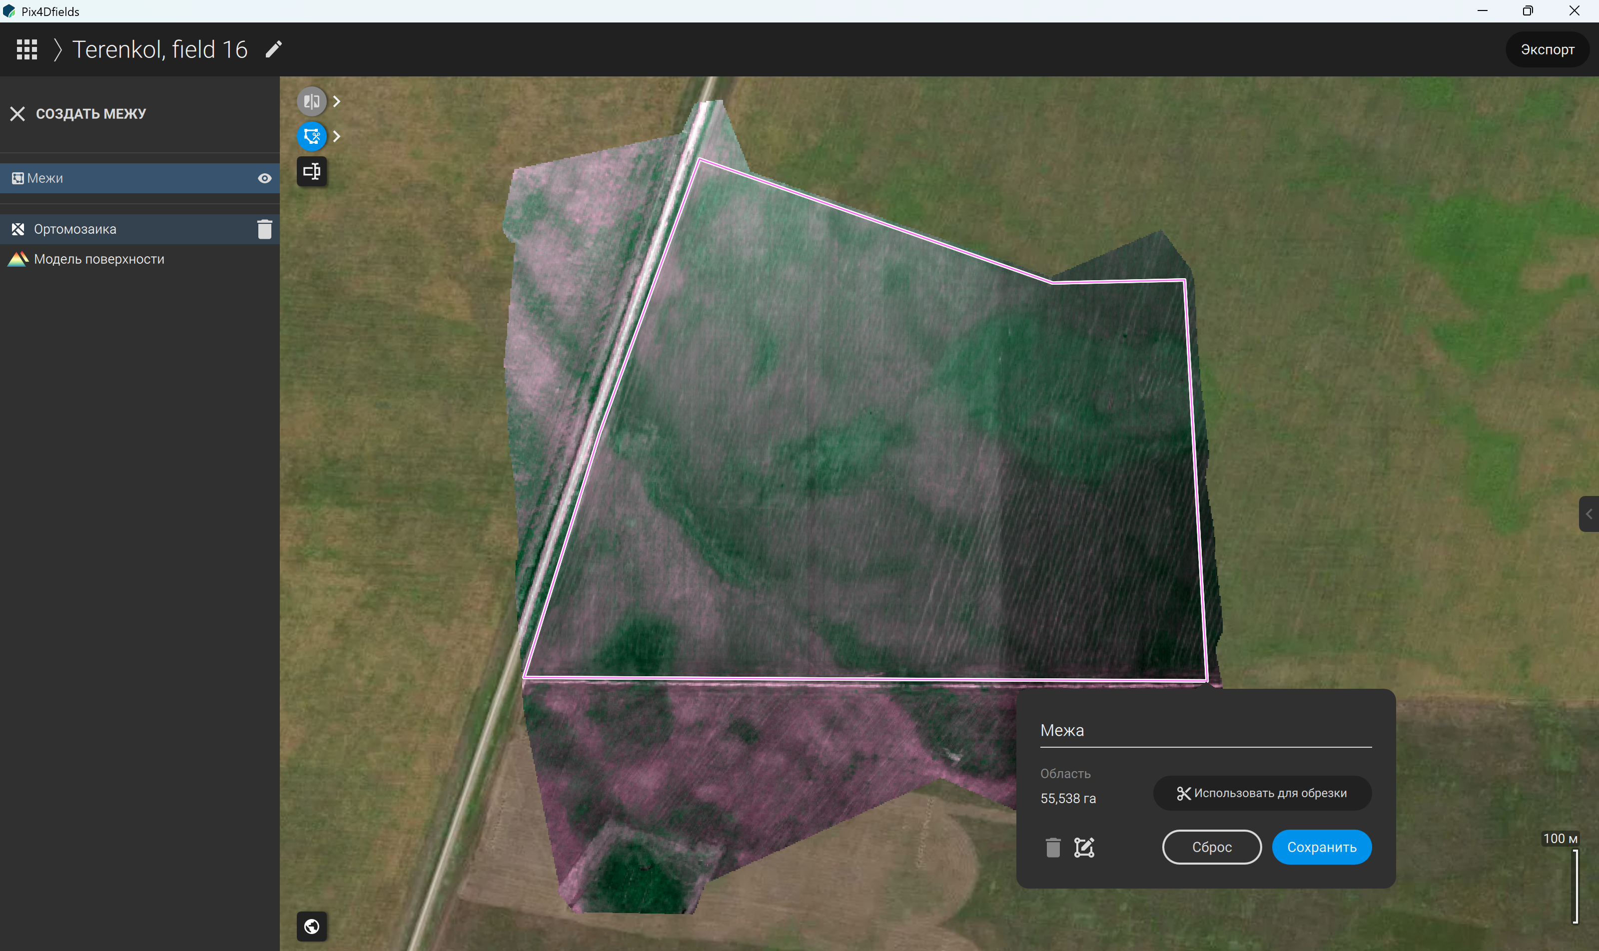The height and width of the screenshot is (951, 1599).
Task: Click the edit vertices icon
Action: 1084,847
